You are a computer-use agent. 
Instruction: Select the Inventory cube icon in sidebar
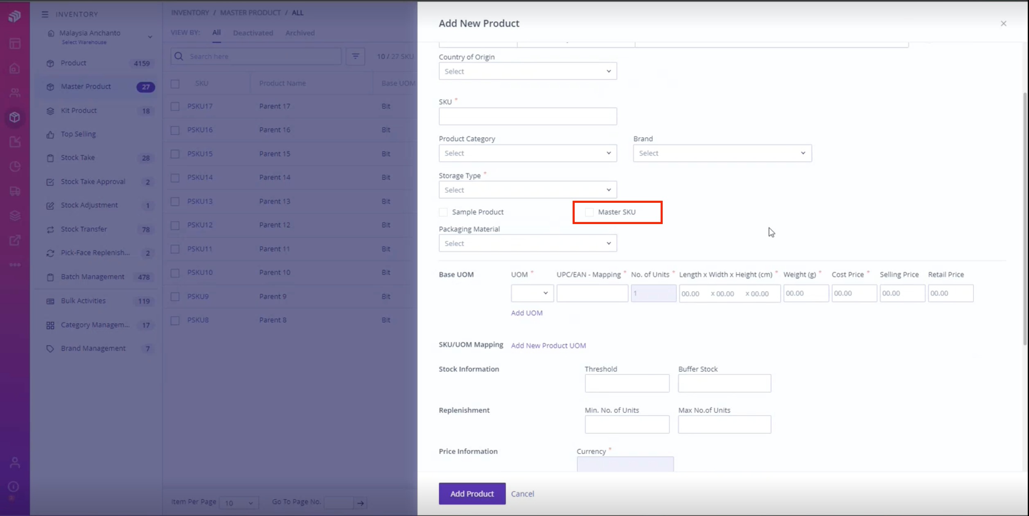click(15, 117)
